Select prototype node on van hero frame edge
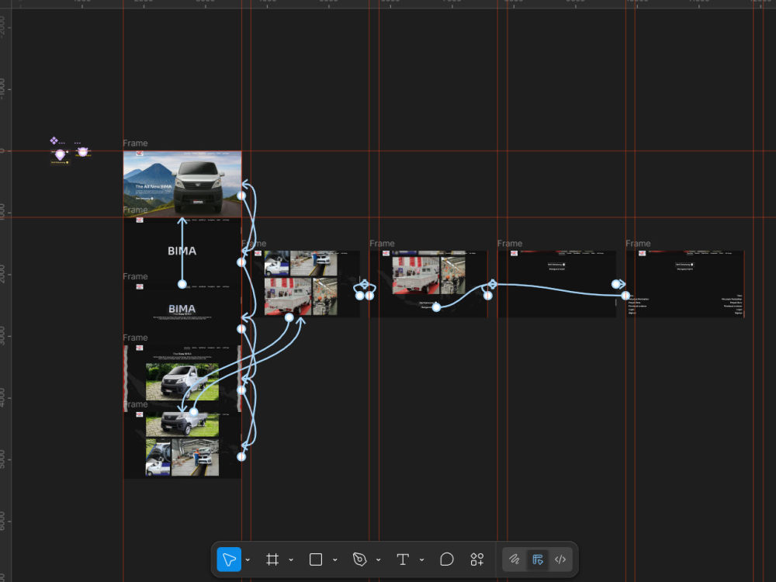The height and width of the screenshot is (582, 776). point(241,196)
